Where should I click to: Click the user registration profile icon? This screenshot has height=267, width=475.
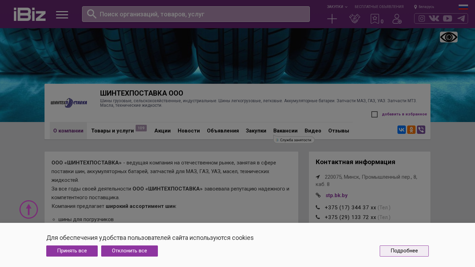[x=397, y=19]
